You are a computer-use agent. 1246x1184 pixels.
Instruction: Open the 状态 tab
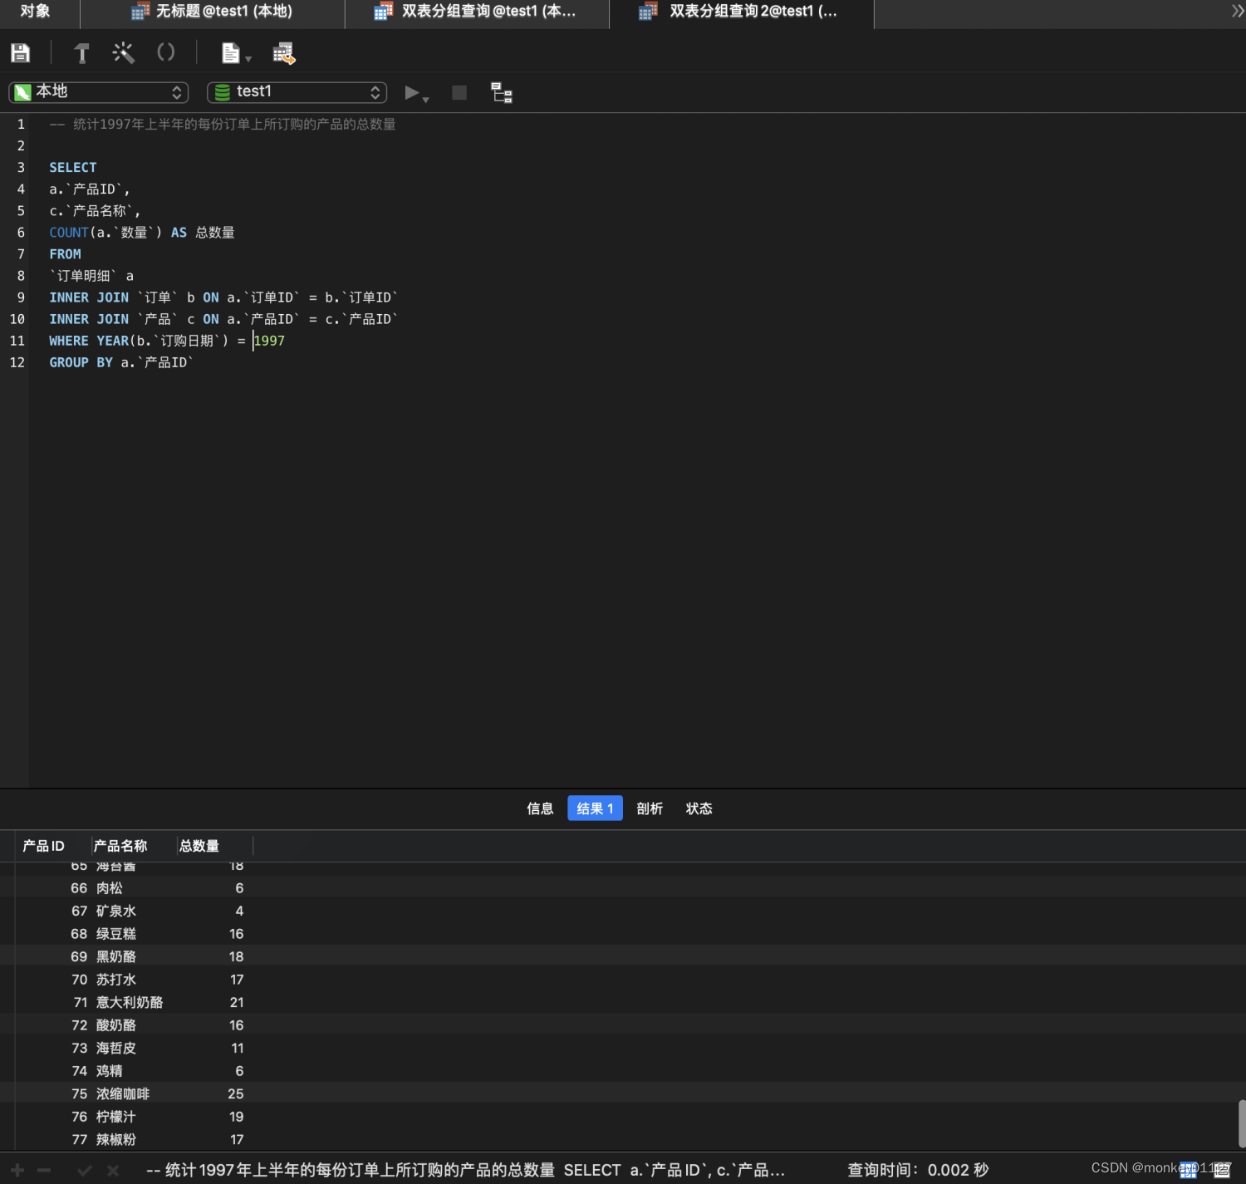tap(699, 808)
